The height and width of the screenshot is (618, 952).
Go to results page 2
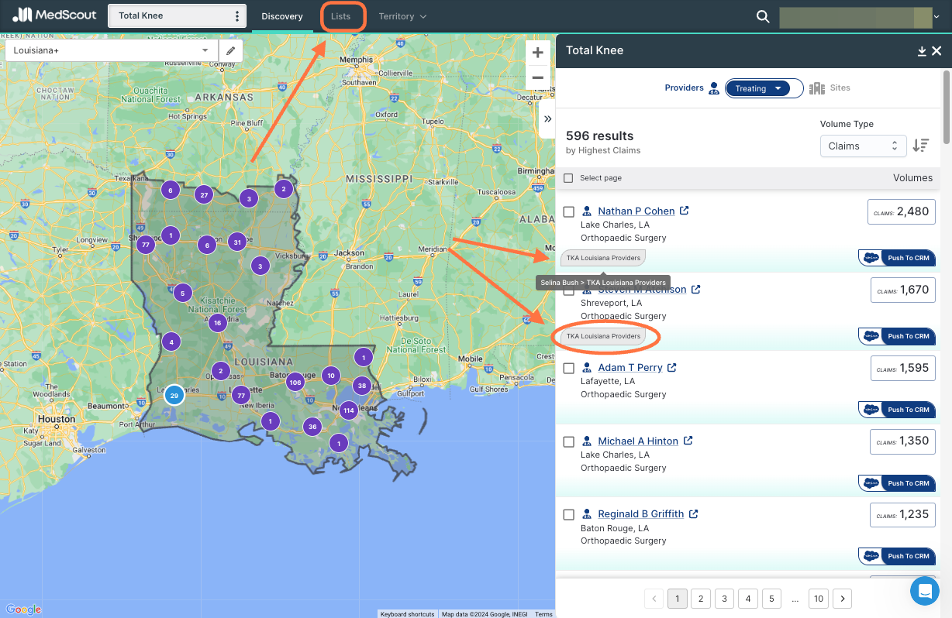point(701,599)
